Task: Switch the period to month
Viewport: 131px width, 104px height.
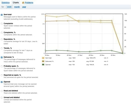Action: [17, 7]
